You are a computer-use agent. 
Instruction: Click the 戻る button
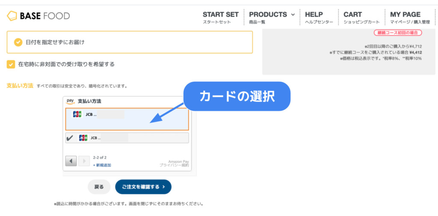pos(99,187)
